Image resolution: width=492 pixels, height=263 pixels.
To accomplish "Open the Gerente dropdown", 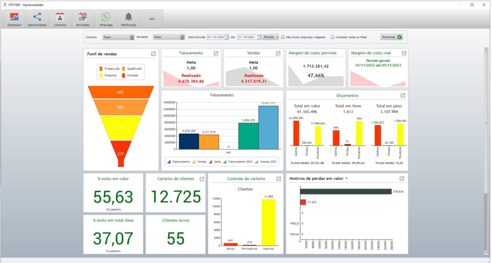I will tap(132, 37).
